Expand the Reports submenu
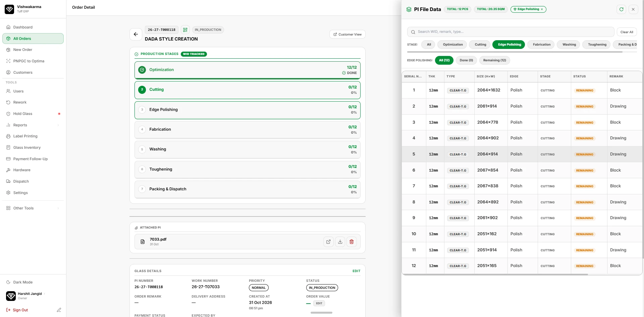Screen dimensions: 644x317 [x=58, y=125]
